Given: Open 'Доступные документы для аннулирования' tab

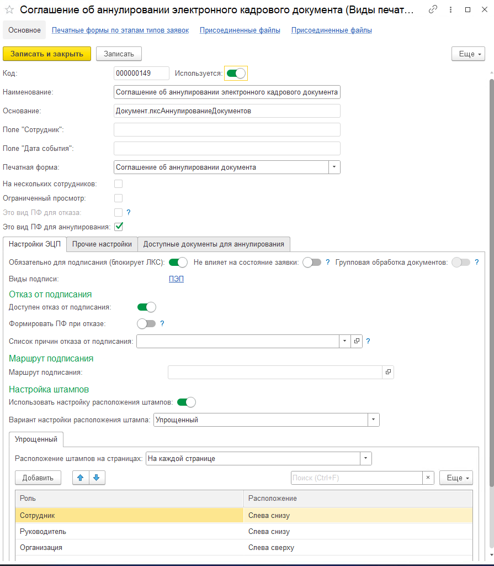Looking at the screenshot, I should tap(214, 244).
